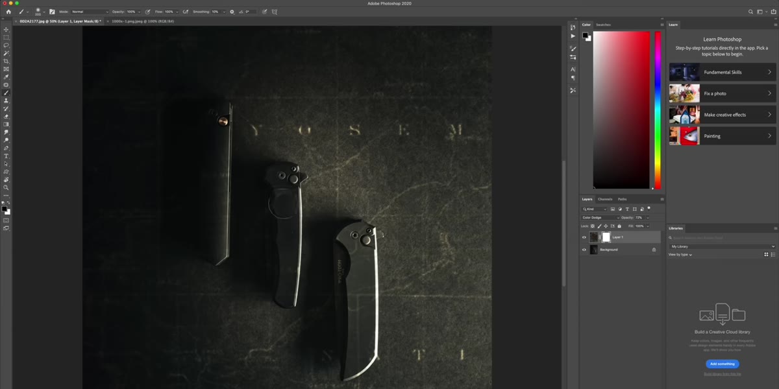Viewport: 779px width, 389px height.
Task: Click the symmetry painting butterfly icon
Action: (x=274, y=12)
